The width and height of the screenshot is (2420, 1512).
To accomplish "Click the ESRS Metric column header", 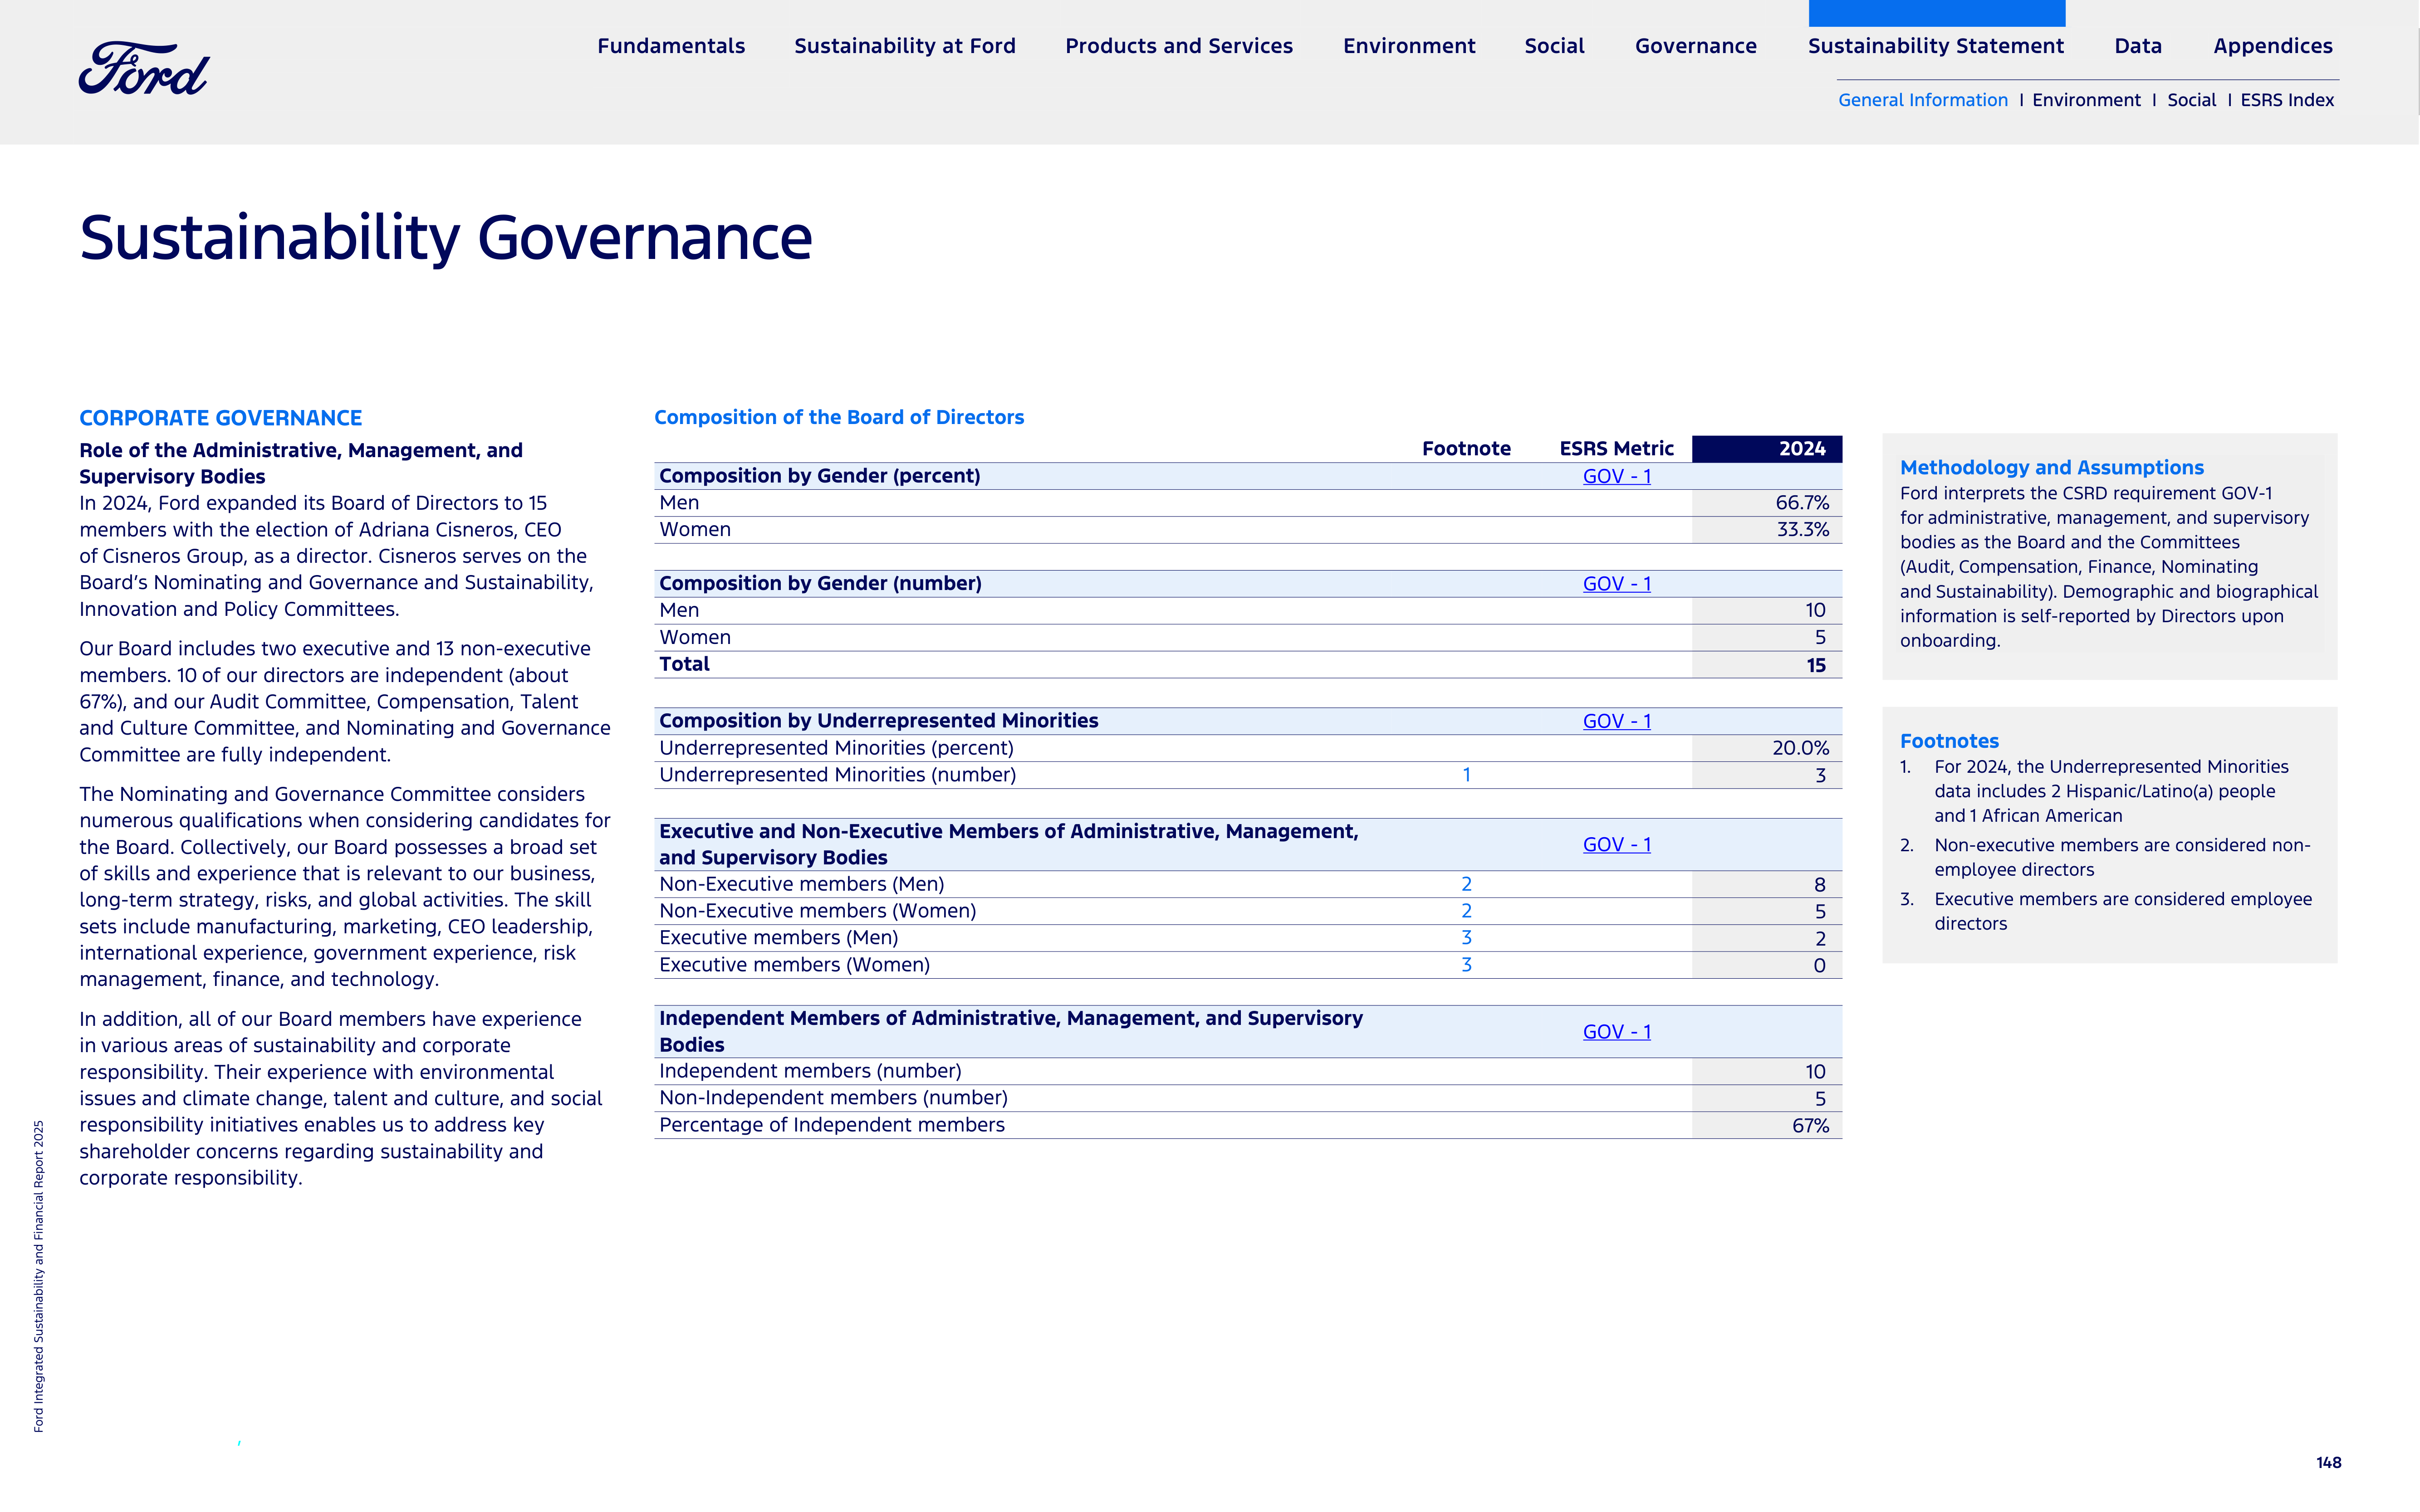I will pyautogui.click(x=1616, y=449).
